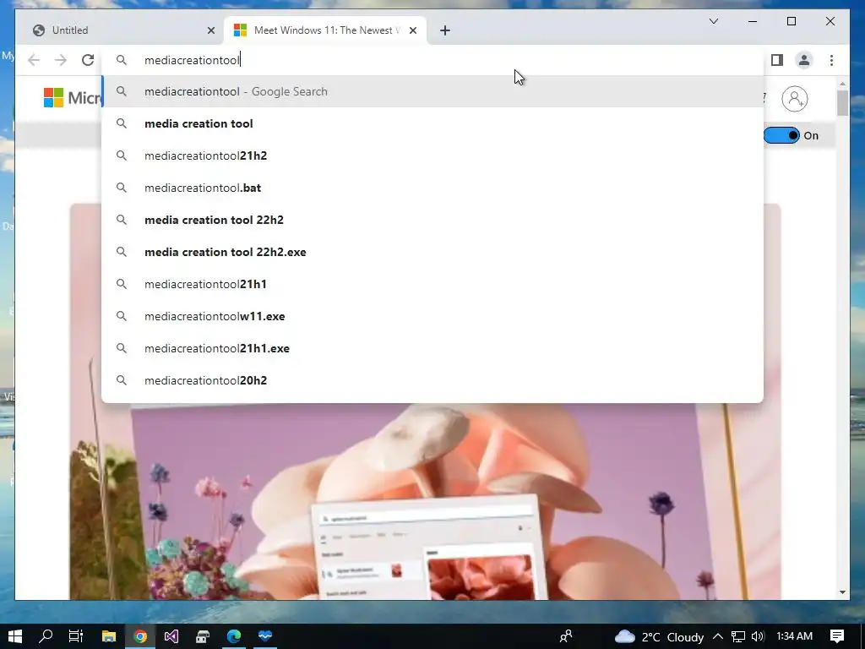Click Chrome icon in taskbar

coord(140,636)
